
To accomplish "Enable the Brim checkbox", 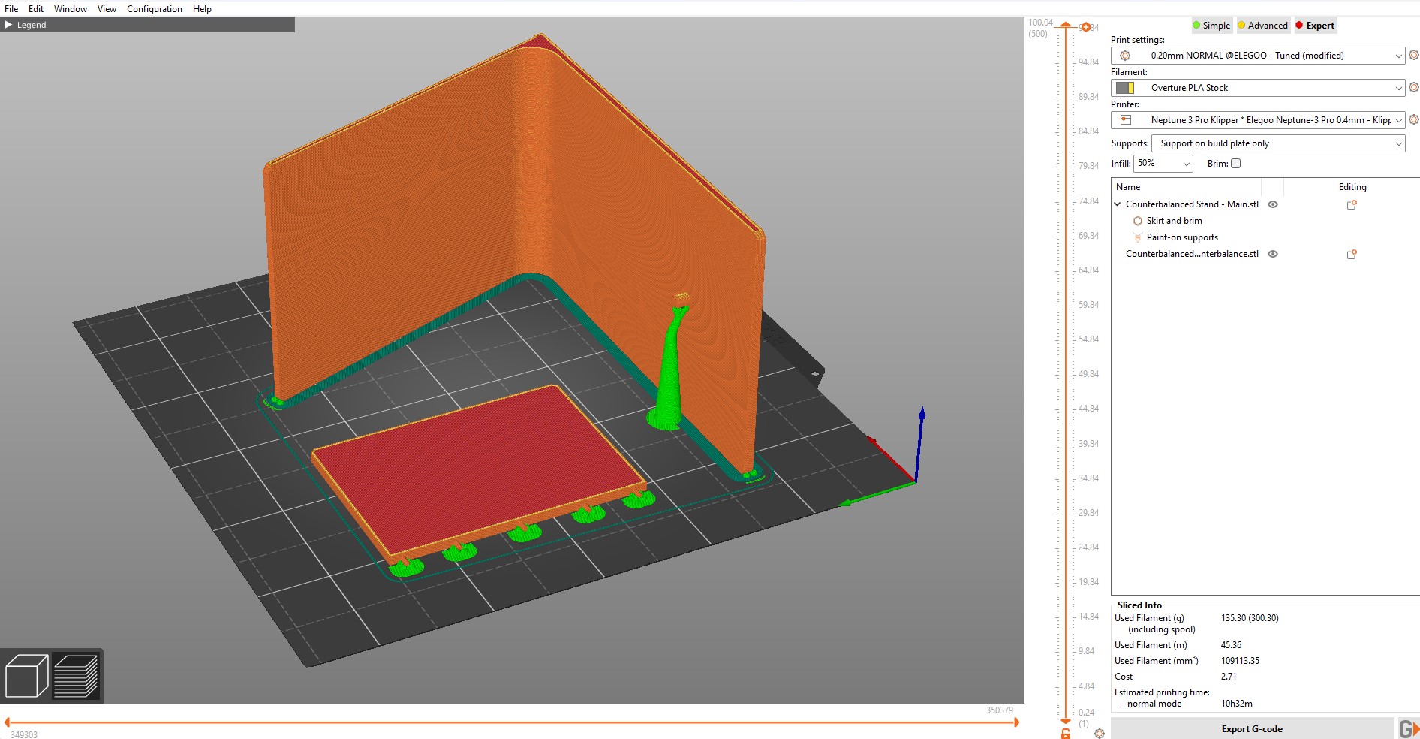I will click(1235, 164).
